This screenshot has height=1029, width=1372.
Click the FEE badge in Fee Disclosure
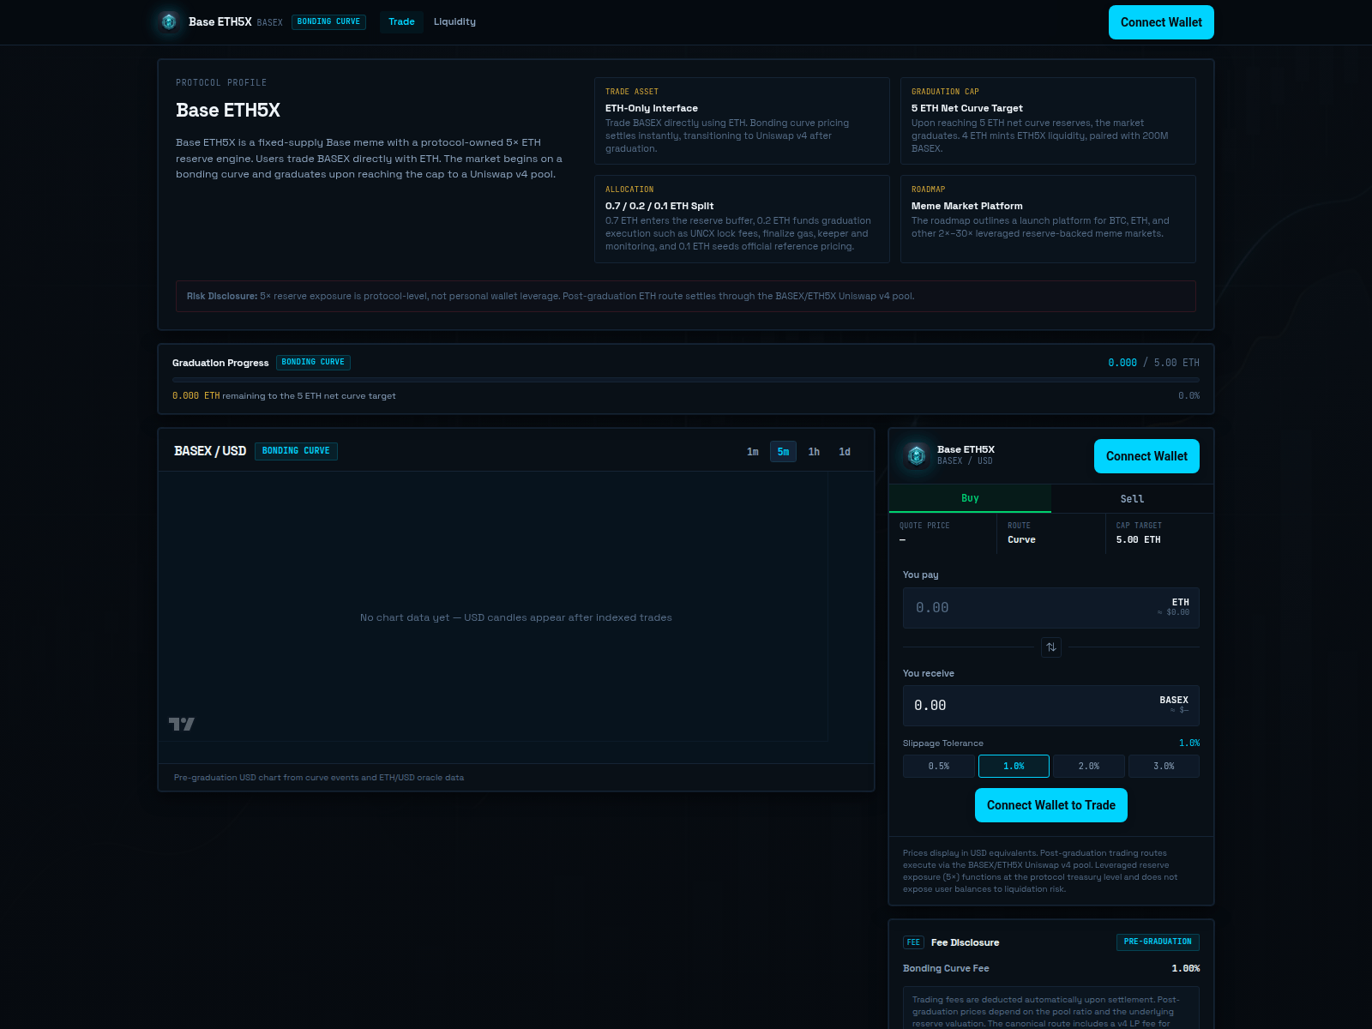click(913, 942)
